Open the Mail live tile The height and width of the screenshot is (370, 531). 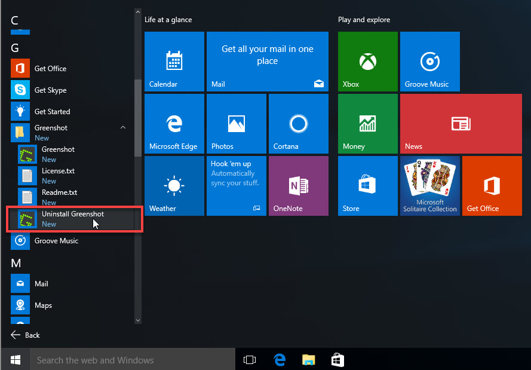pyautogui.click(x=267, y=62)
